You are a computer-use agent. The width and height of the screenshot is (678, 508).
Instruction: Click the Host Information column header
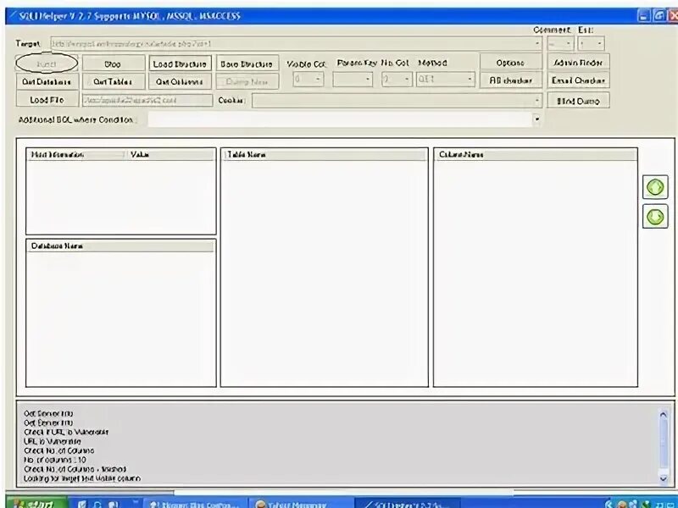coord(76,155)
